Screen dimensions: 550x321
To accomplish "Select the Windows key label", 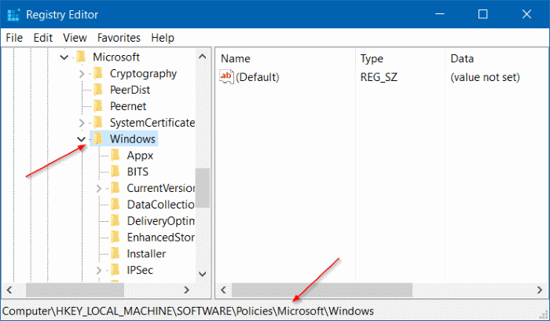I will tap(133, 138).
